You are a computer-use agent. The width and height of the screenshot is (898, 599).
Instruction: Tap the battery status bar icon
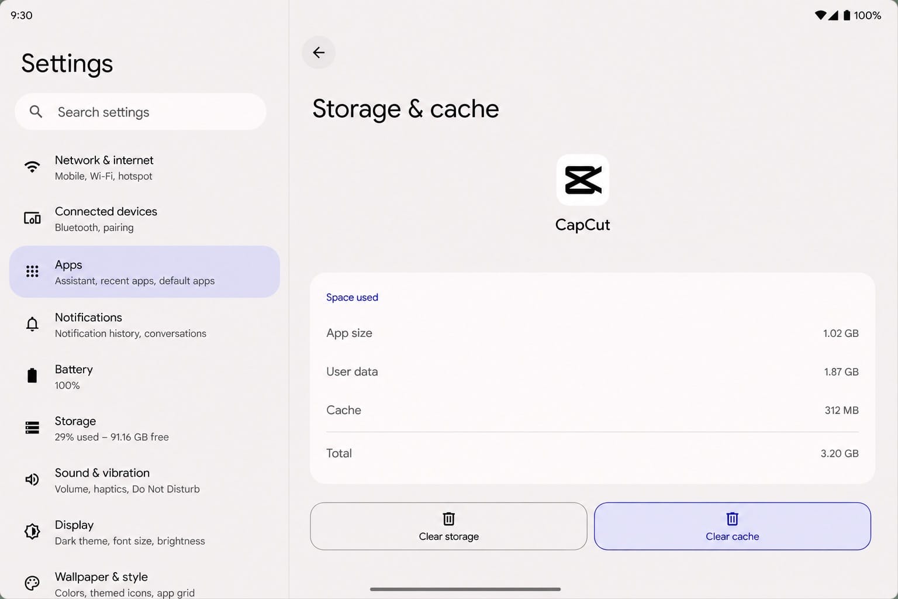[847, 15]
